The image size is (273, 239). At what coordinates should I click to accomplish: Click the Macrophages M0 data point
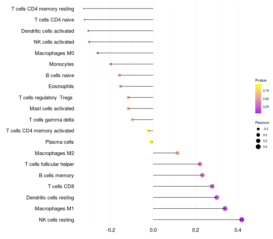(98, 53)
